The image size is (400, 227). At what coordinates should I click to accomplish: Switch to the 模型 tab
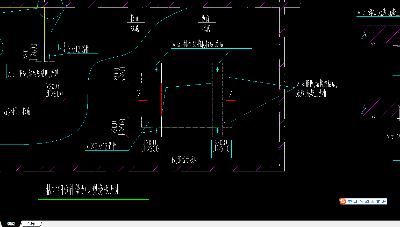[x=11, y=224]
